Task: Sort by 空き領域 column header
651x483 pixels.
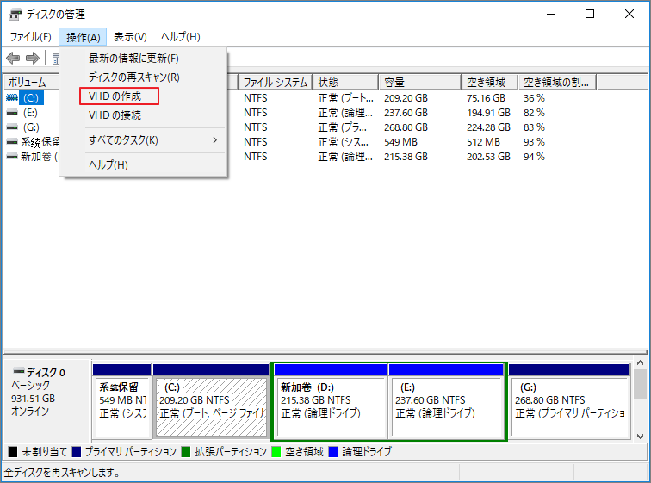Action: click(489, 82)
